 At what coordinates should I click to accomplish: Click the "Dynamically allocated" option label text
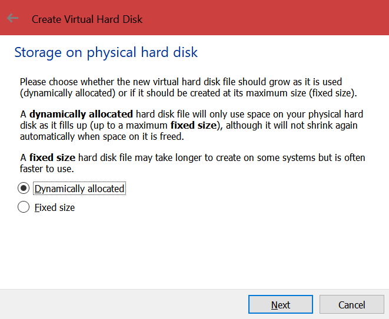click(79, 189)
